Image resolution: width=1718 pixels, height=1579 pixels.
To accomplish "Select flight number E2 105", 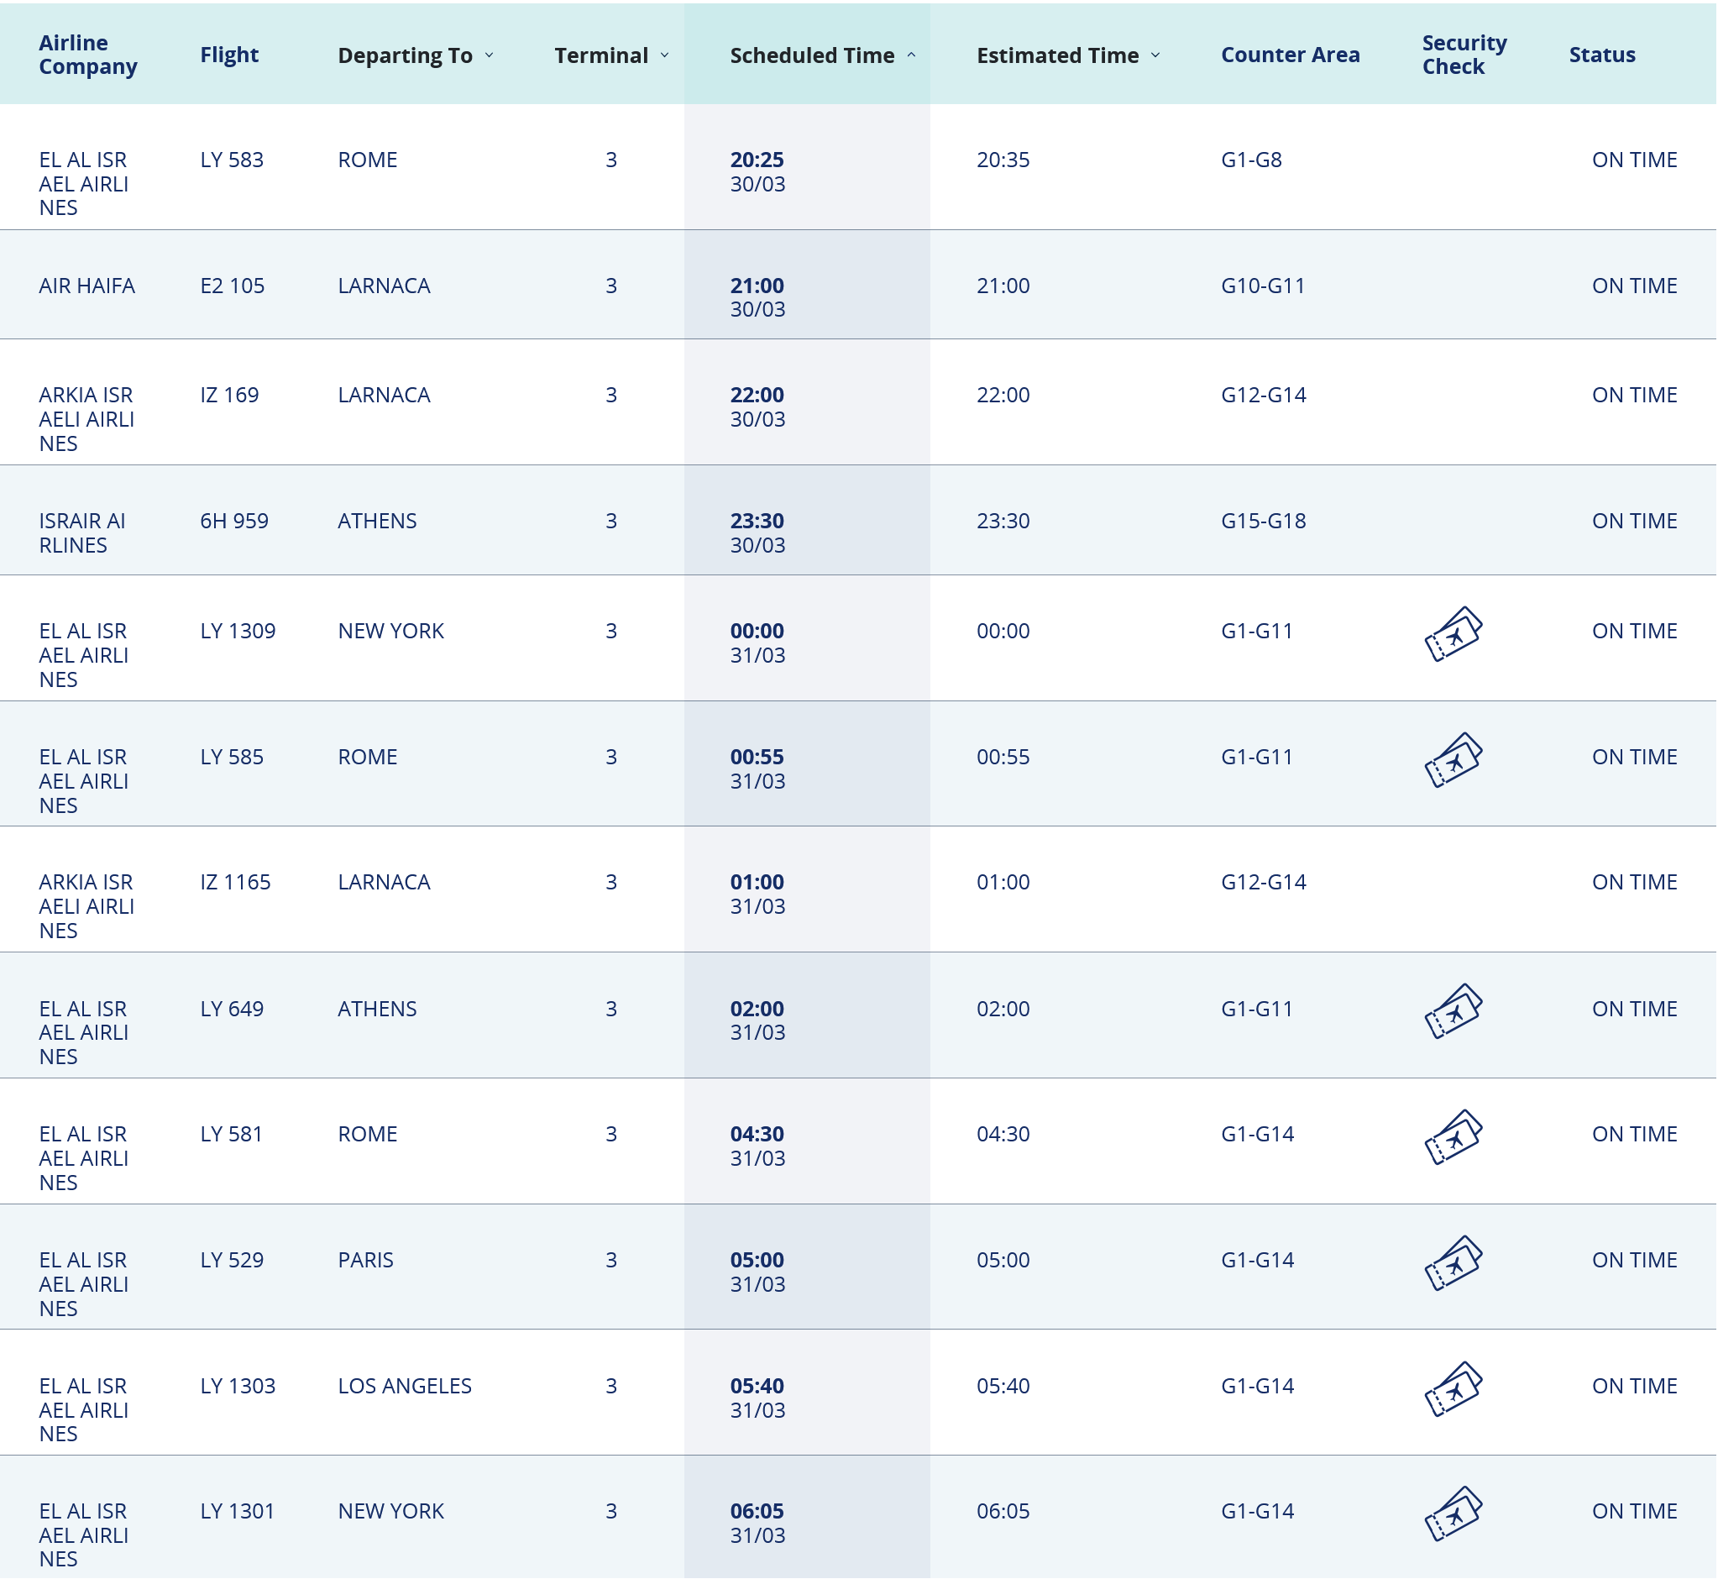I will [233, 286].
